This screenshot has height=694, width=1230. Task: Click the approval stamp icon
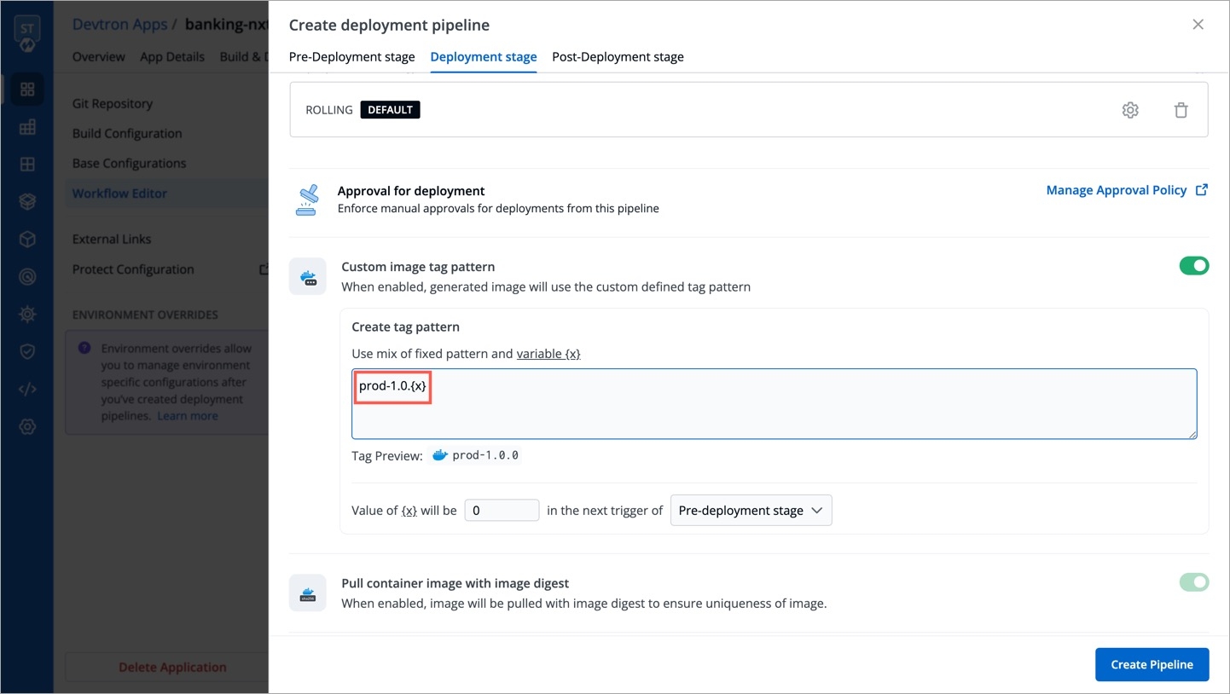tap(306, 200)
